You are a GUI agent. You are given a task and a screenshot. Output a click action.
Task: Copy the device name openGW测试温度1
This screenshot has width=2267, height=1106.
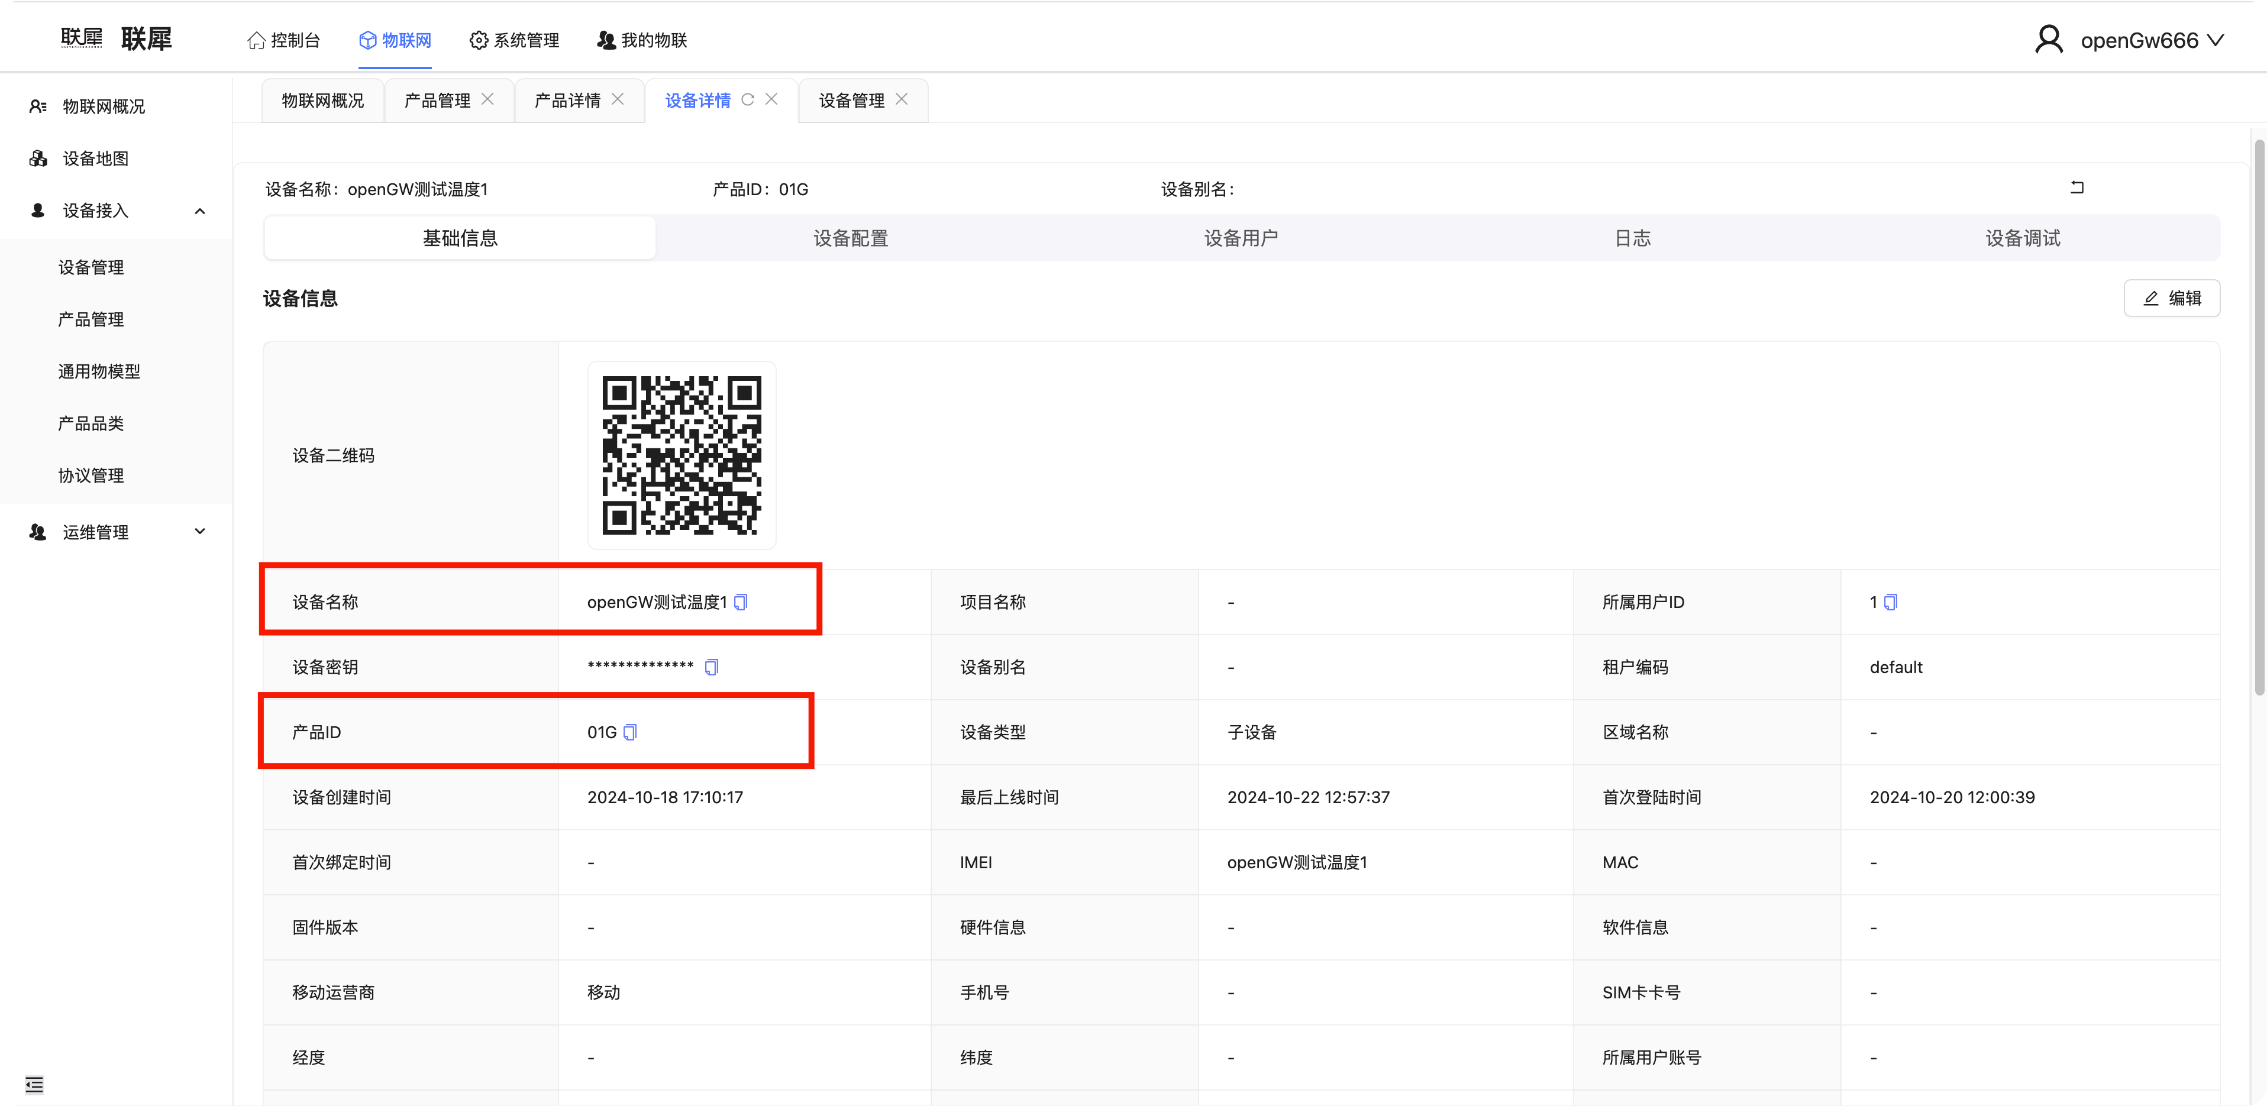pyautogui.click(x=741, y=602)
